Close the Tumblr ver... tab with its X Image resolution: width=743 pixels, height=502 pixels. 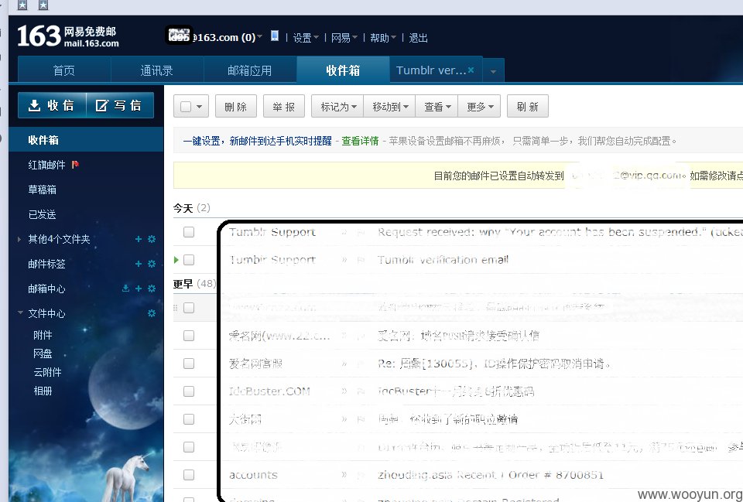tap(471, 70)
